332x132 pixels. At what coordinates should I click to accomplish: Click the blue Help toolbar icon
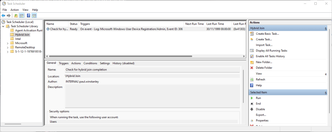[28, 16]
